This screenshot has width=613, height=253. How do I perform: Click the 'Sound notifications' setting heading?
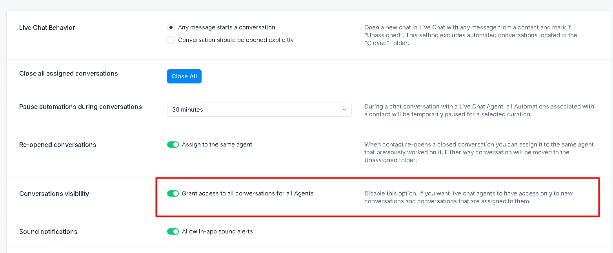tap(48, 231)
